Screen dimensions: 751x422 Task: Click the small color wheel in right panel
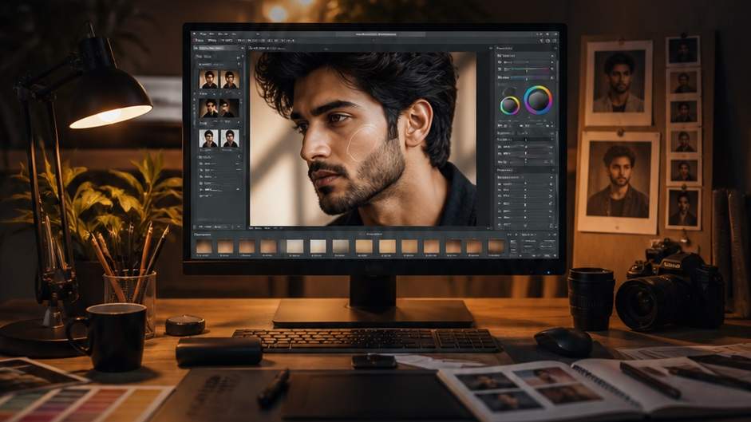(510, 105)
